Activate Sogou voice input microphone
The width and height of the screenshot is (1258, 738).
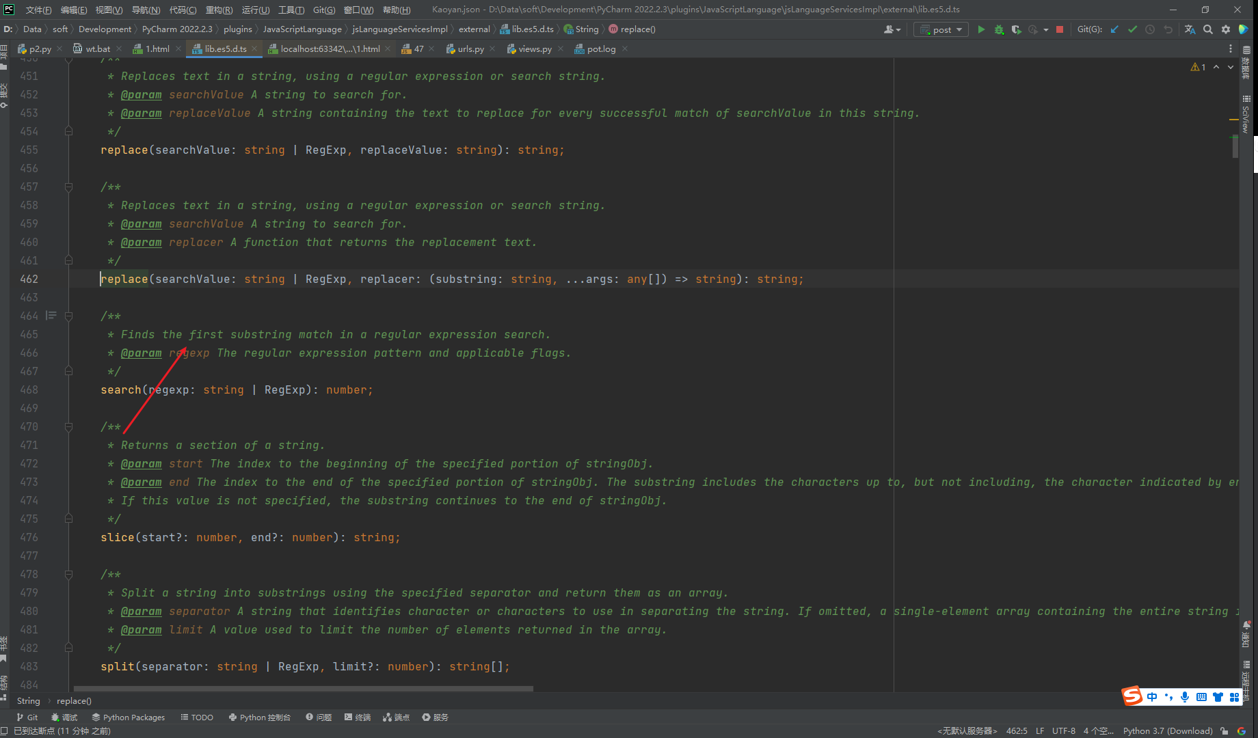(1185, 696)
